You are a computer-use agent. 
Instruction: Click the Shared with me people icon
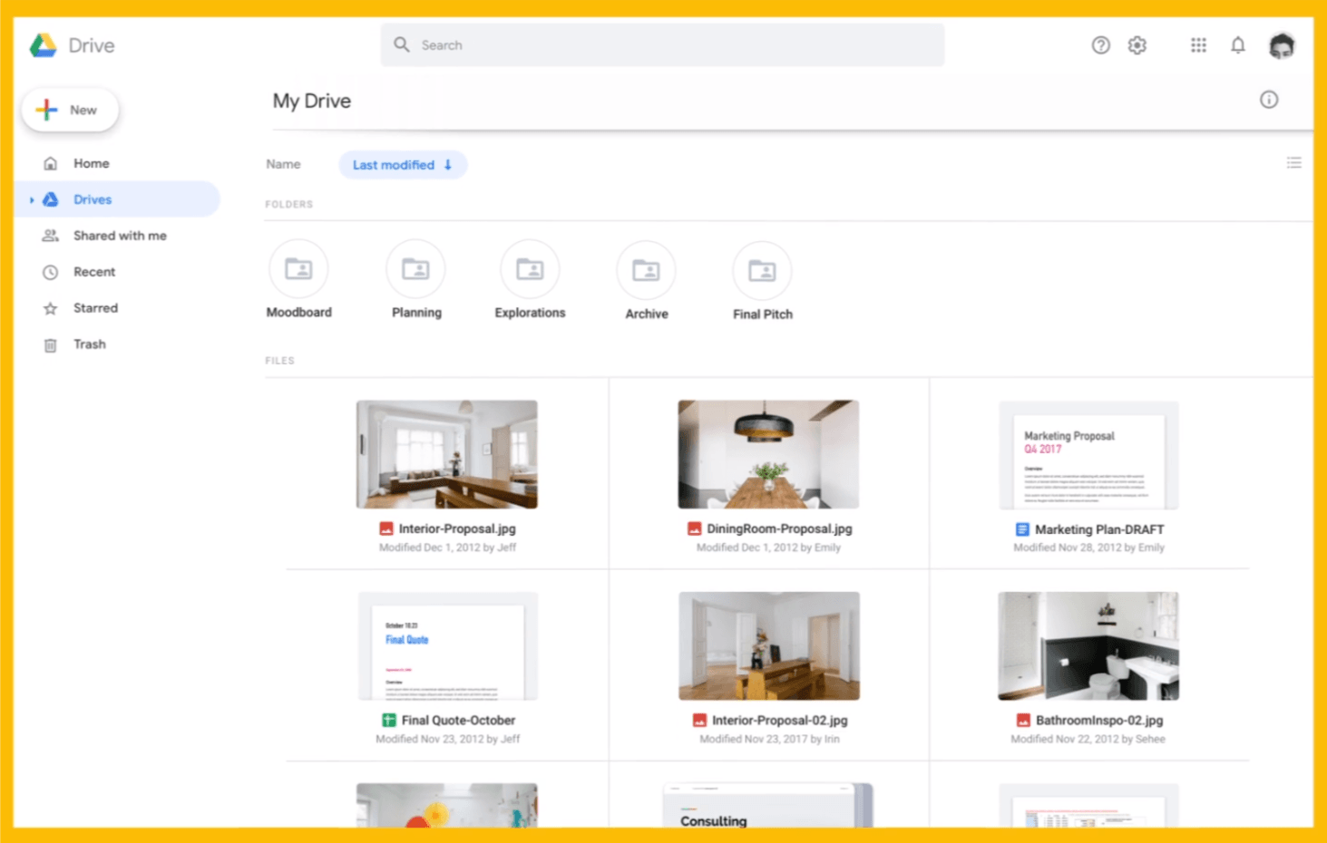(x=51, y=236)
